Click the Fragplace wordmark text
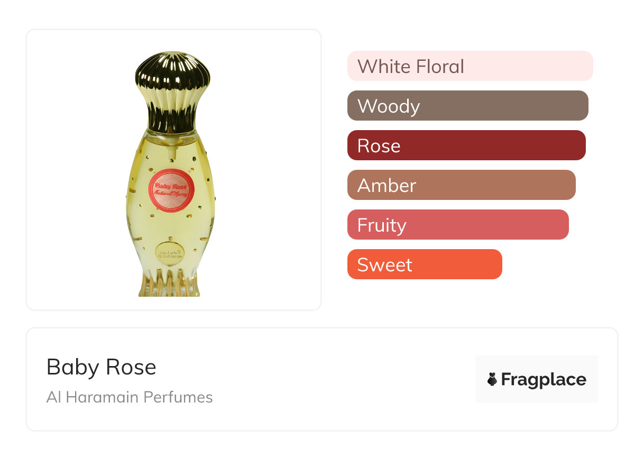The width and height of the screenshot is (644, 457). tap(544, 379)
